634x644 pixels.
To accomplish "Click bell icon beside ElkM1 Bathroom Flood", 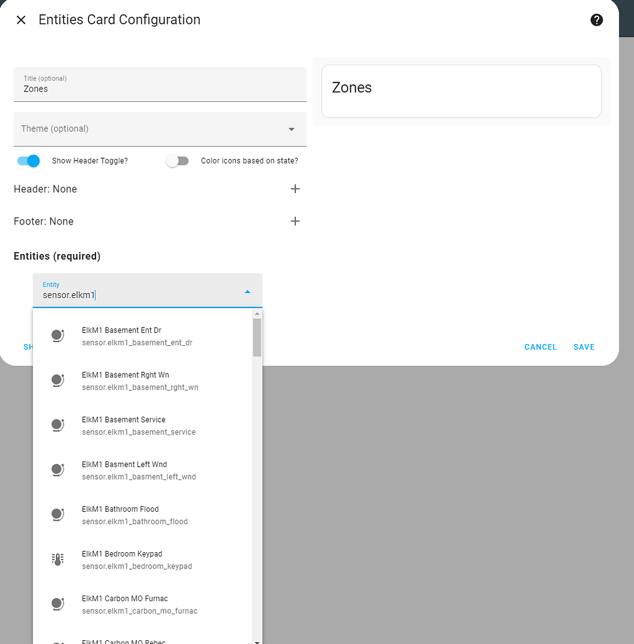I will [x=58, y=514].
